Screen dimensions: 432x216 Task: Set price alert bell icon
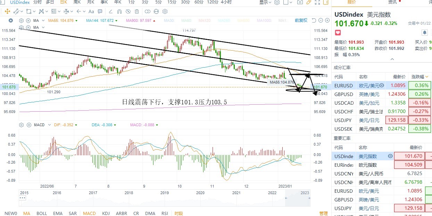pyautogui.click(x=424, y=33)
